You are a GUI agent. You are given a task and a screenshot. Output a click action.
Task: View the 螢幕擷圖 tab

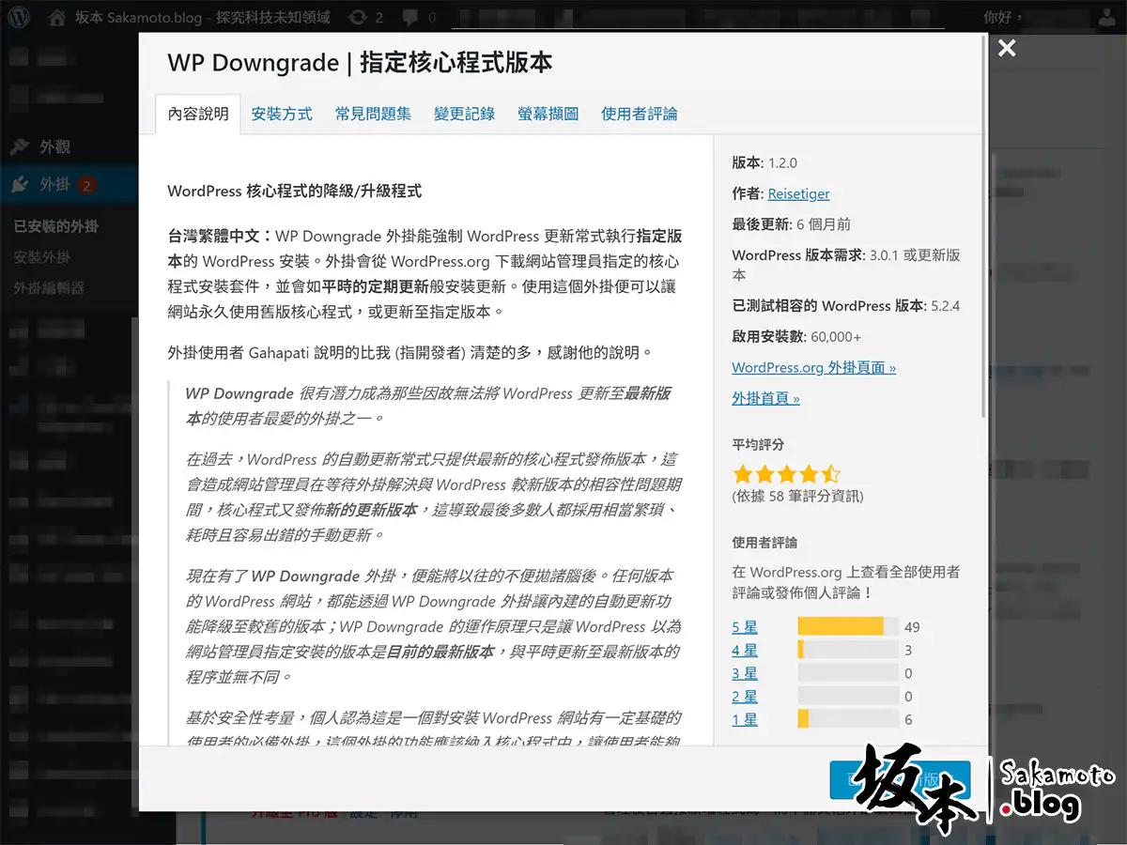pos(548,114)
